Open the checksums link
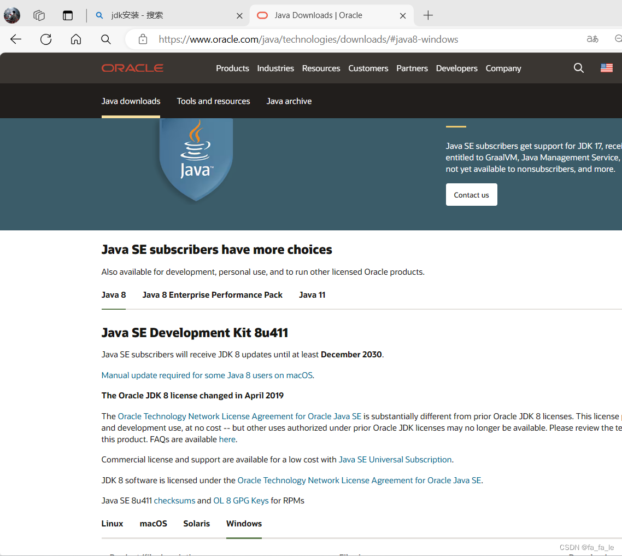This screenshot has height=556, width=622. coord(174,500)
